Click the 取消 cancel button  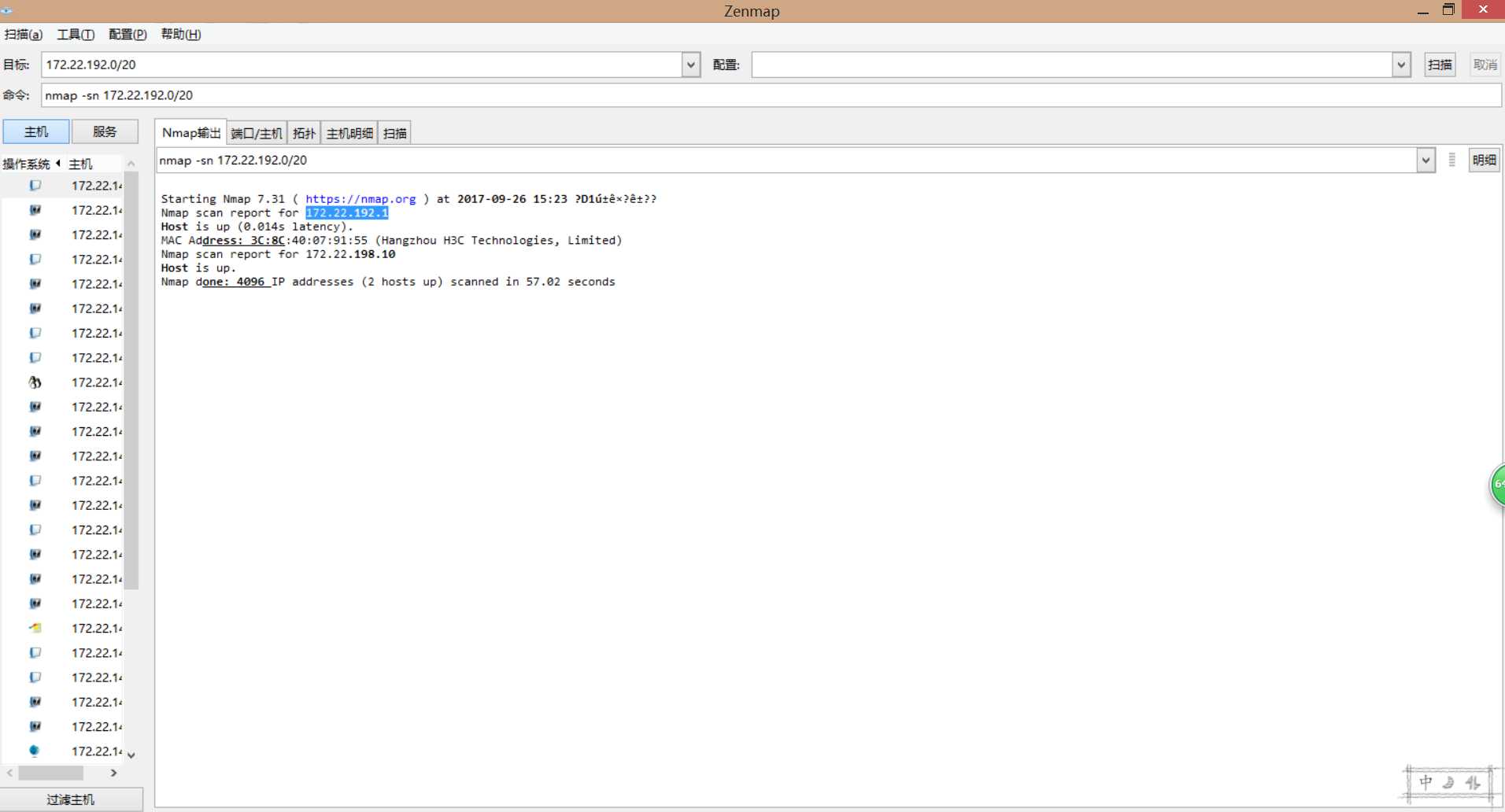1485,65
